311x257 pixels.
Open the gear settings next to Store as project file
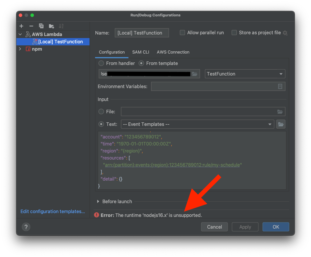[x=285, y=33]
